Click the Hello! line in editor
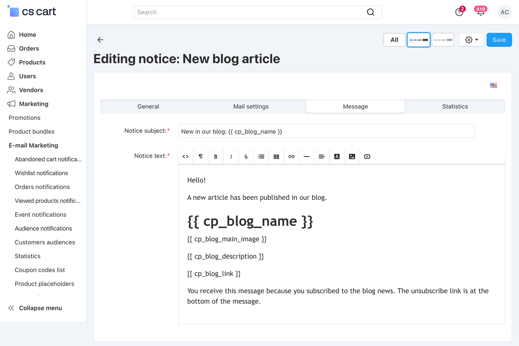This screenshot has height=346, width=519. point(196,180)
